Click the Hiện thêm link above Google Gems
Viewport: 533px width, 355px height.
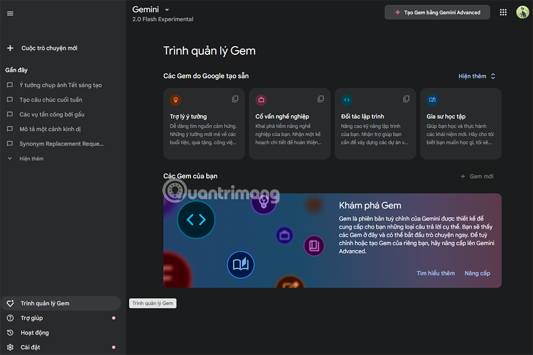click(472, 76)
